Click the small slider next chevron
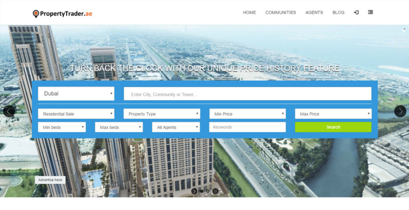Image resolution: width=409 pixels, height=210 pixels. pos(194,191)
